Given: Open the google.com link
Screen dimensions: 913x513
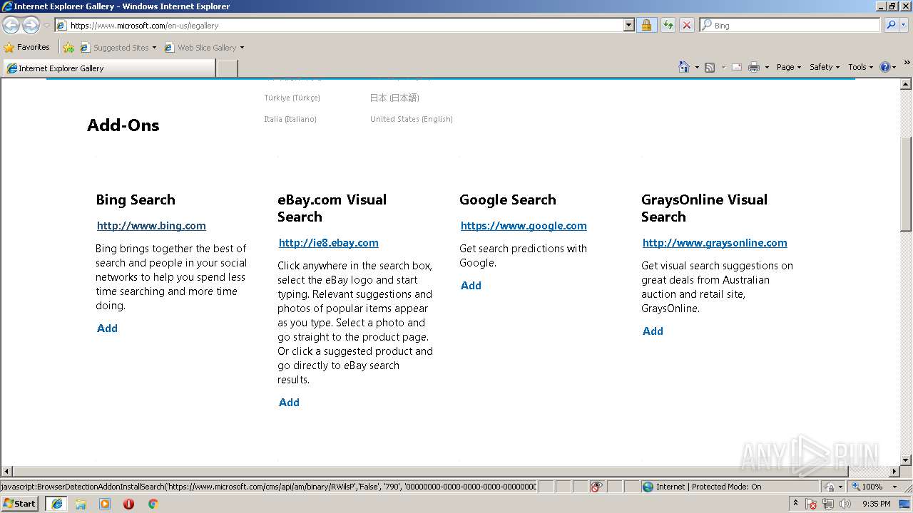Looking at the screenshot, I should coord(524,226).
